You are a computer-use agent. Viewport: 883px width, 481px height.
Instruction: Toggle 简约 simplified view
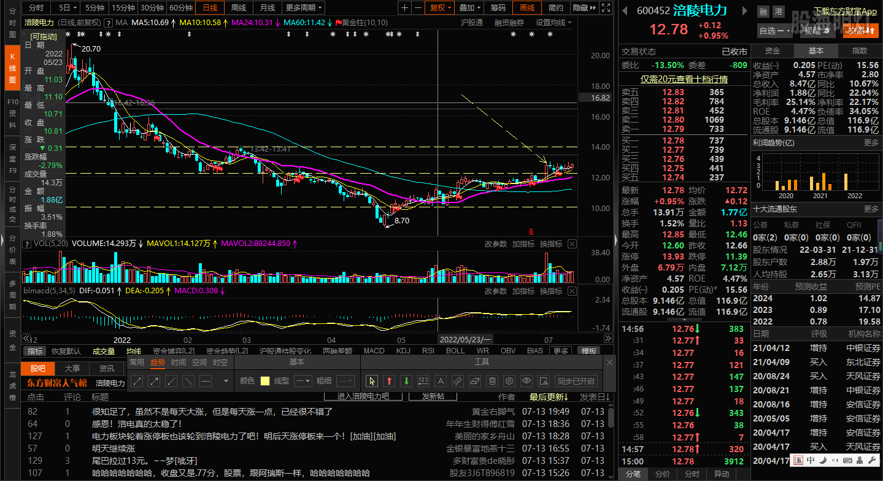556,8
